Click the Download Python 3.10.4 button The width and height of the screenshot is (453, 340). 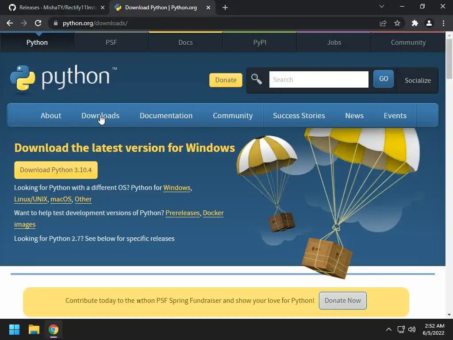coord(56,170)
